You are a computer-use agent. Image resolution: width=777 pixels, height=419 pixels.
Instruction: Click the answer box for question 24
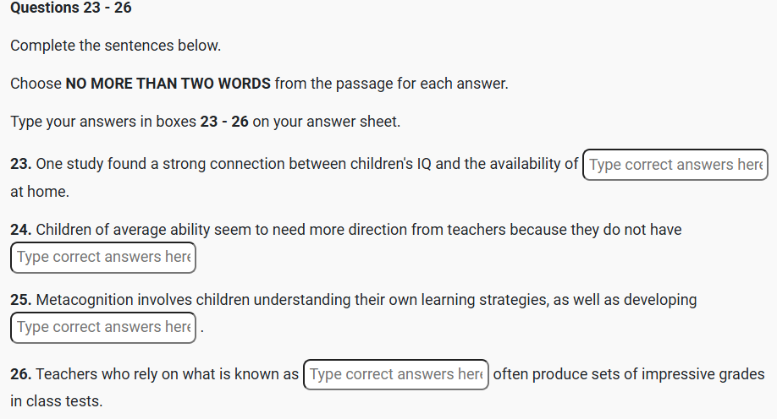103,257
